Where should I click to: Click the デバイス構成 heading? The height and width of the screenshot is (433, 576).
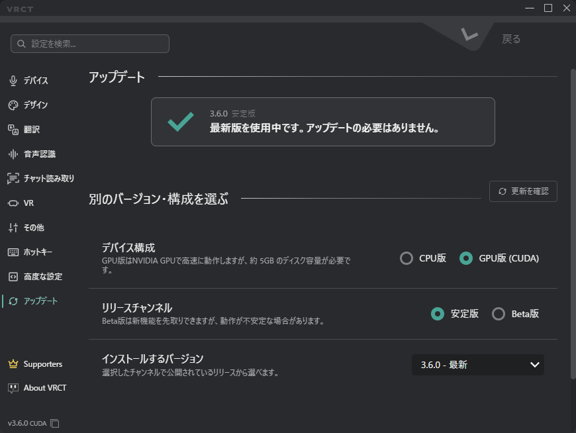tap(128, 248)
